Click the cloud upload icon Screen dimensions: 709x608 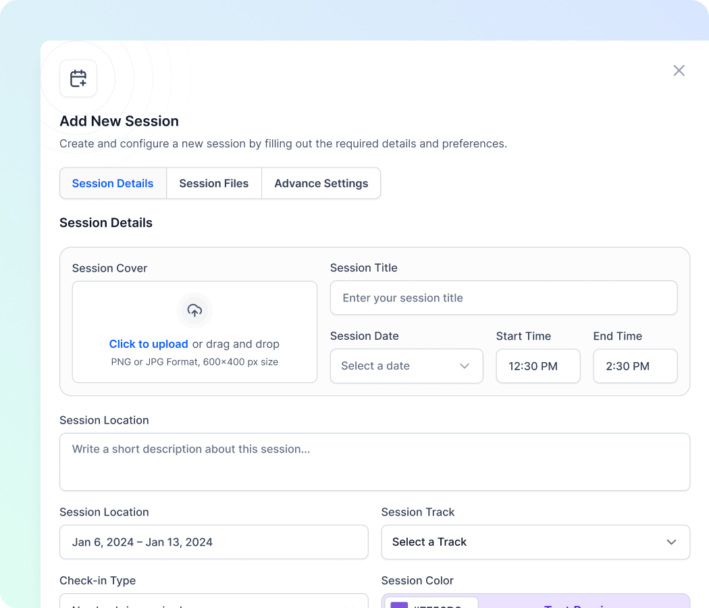(x=194, y=310)
